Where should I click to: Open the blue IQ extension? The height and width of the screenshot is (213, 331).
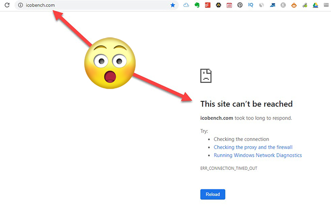[251, 5]
